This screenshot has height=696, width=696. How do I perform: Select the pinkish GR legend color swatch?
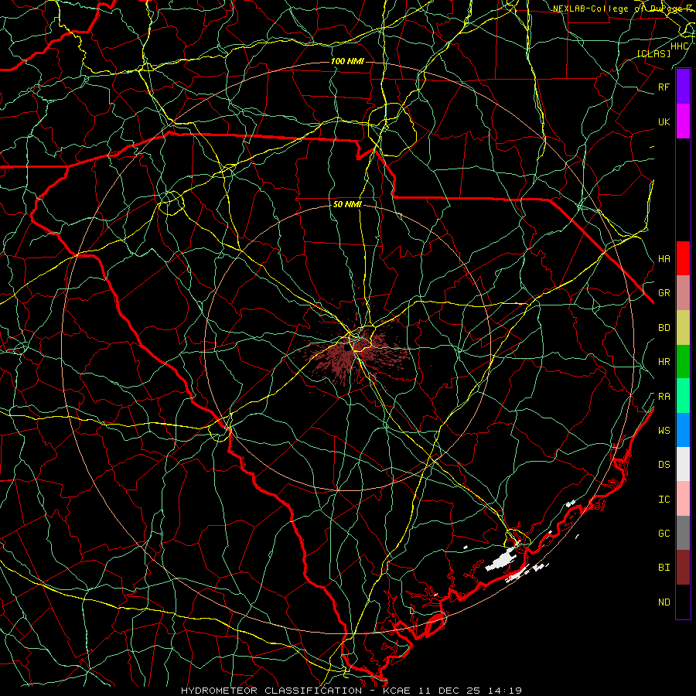[x=683, y=293]
